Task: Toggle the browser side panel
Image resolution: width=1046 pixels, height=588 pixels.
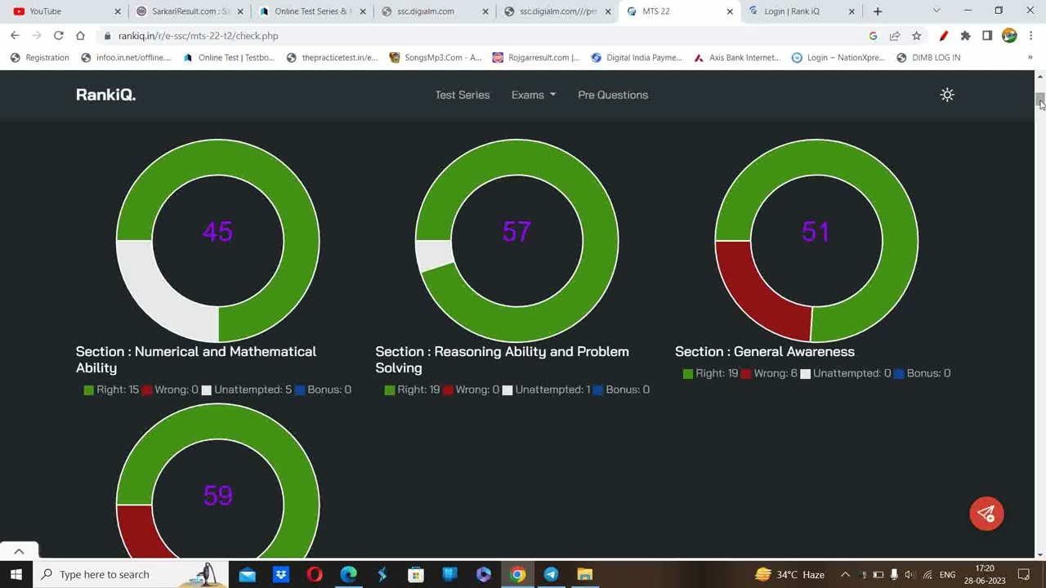Action: [x=987, y=36]
